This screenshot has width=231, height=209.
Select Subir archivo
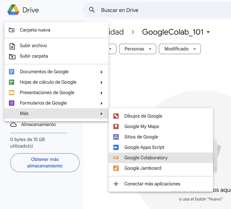[x=56, y=46]
